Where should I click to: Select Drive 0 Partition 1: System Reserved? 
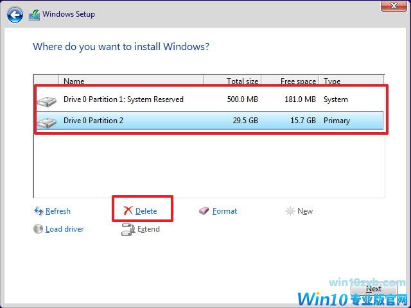point(210,99)
